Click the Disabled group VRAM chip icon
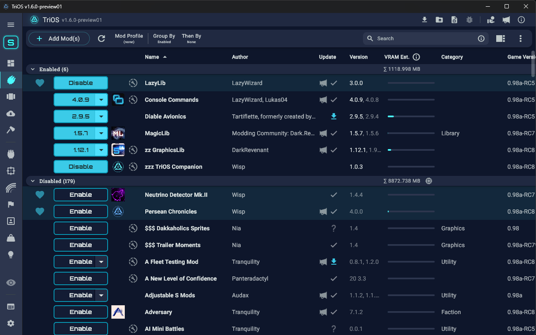 pyautogui.click(x=428, y=181)
